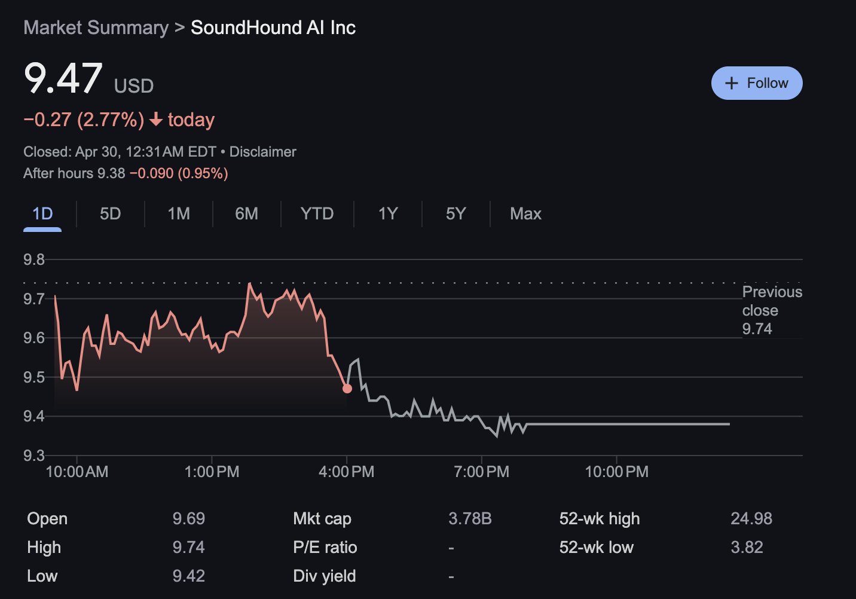
Task: Click the 52-wk low value 3.82
Action: [x=747, y=547]
